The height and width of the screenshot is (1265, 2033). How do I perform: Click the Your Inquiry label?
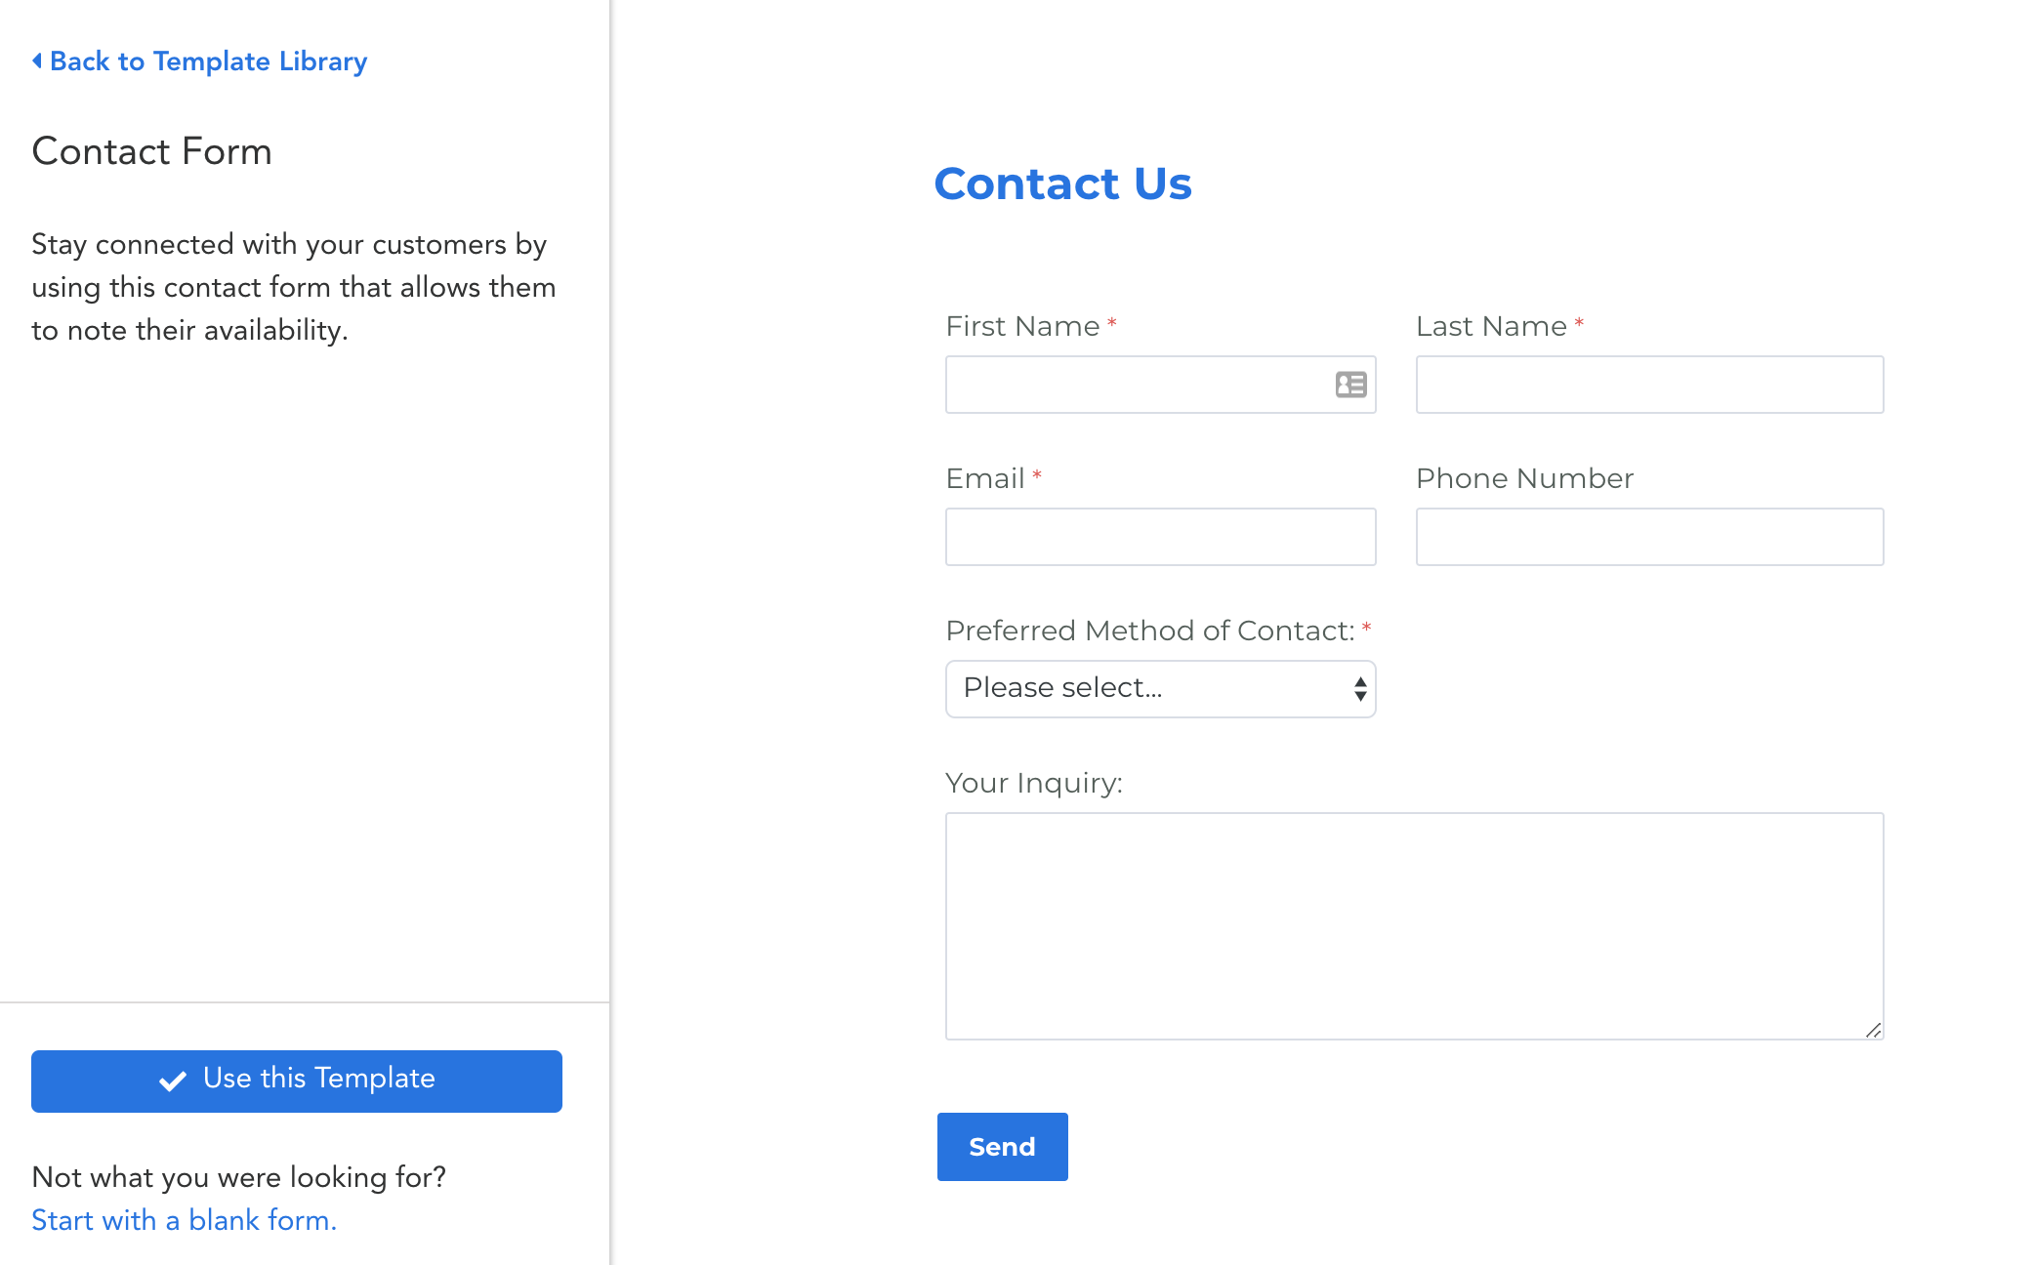[x=1033, y=783]
